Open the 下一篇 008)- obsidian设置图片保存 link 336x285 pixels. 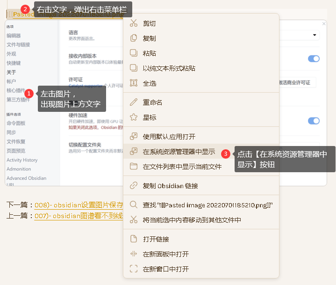(79, 205)
